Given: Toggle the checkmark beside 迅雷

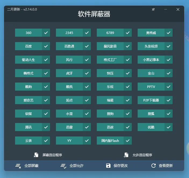Looking at the screenshot, I should point(87,127).
